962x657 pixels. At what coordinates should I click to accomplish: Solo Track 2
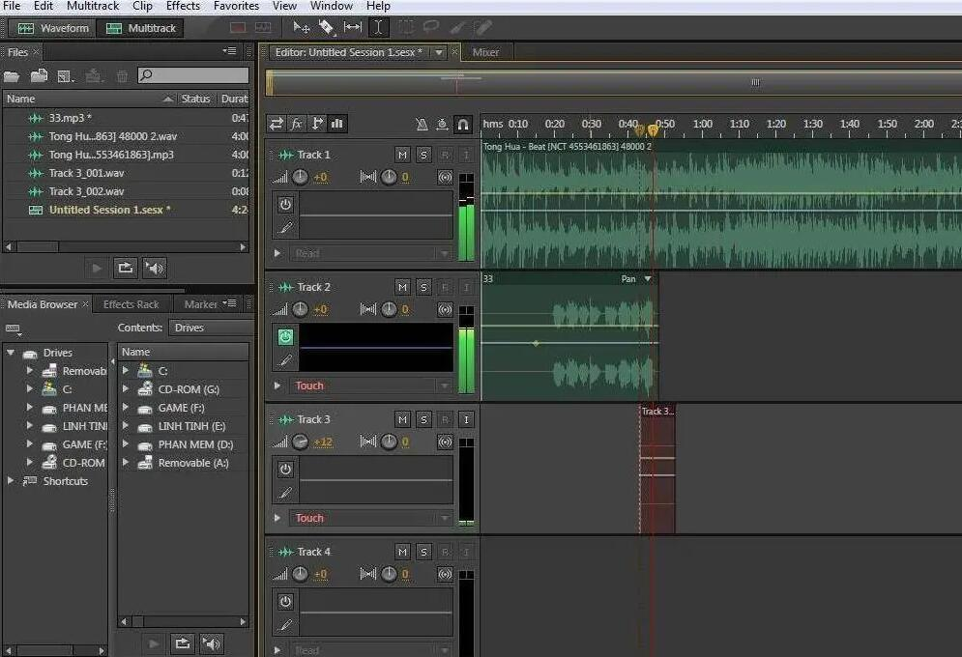[x=423, y=287]
